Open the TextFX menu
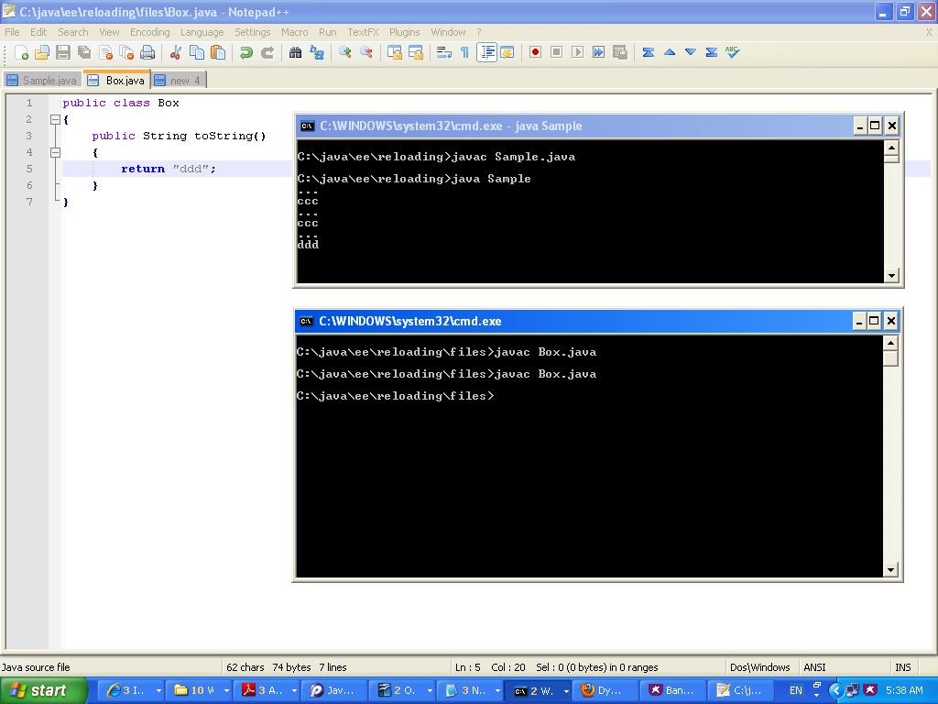The image size is (938, 704). [x=363, y=32]
